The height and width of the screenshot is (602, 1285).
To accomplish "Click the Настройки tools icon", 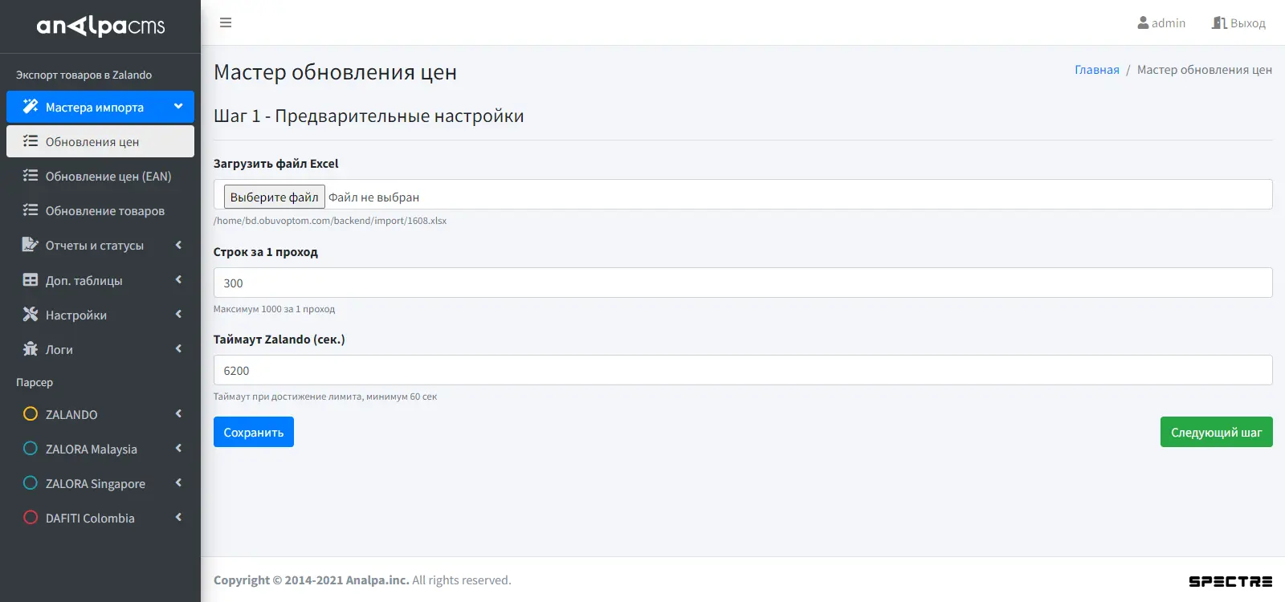I will pyautogui.click(x=31, y=315).
